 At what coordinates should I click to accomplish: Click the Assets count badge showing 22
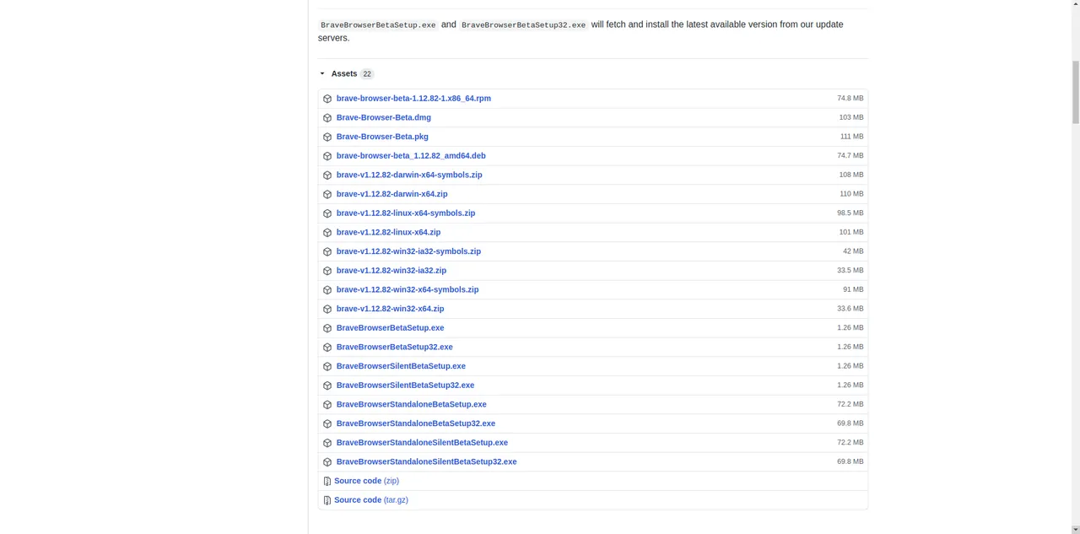tap(367, 74)
